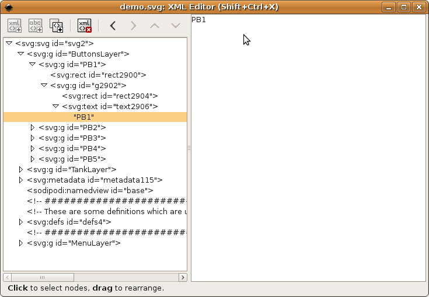This screenshot has width=429, height=297.
Task: Select the sodipodi:namedview base row
Action: coord(95,190)
